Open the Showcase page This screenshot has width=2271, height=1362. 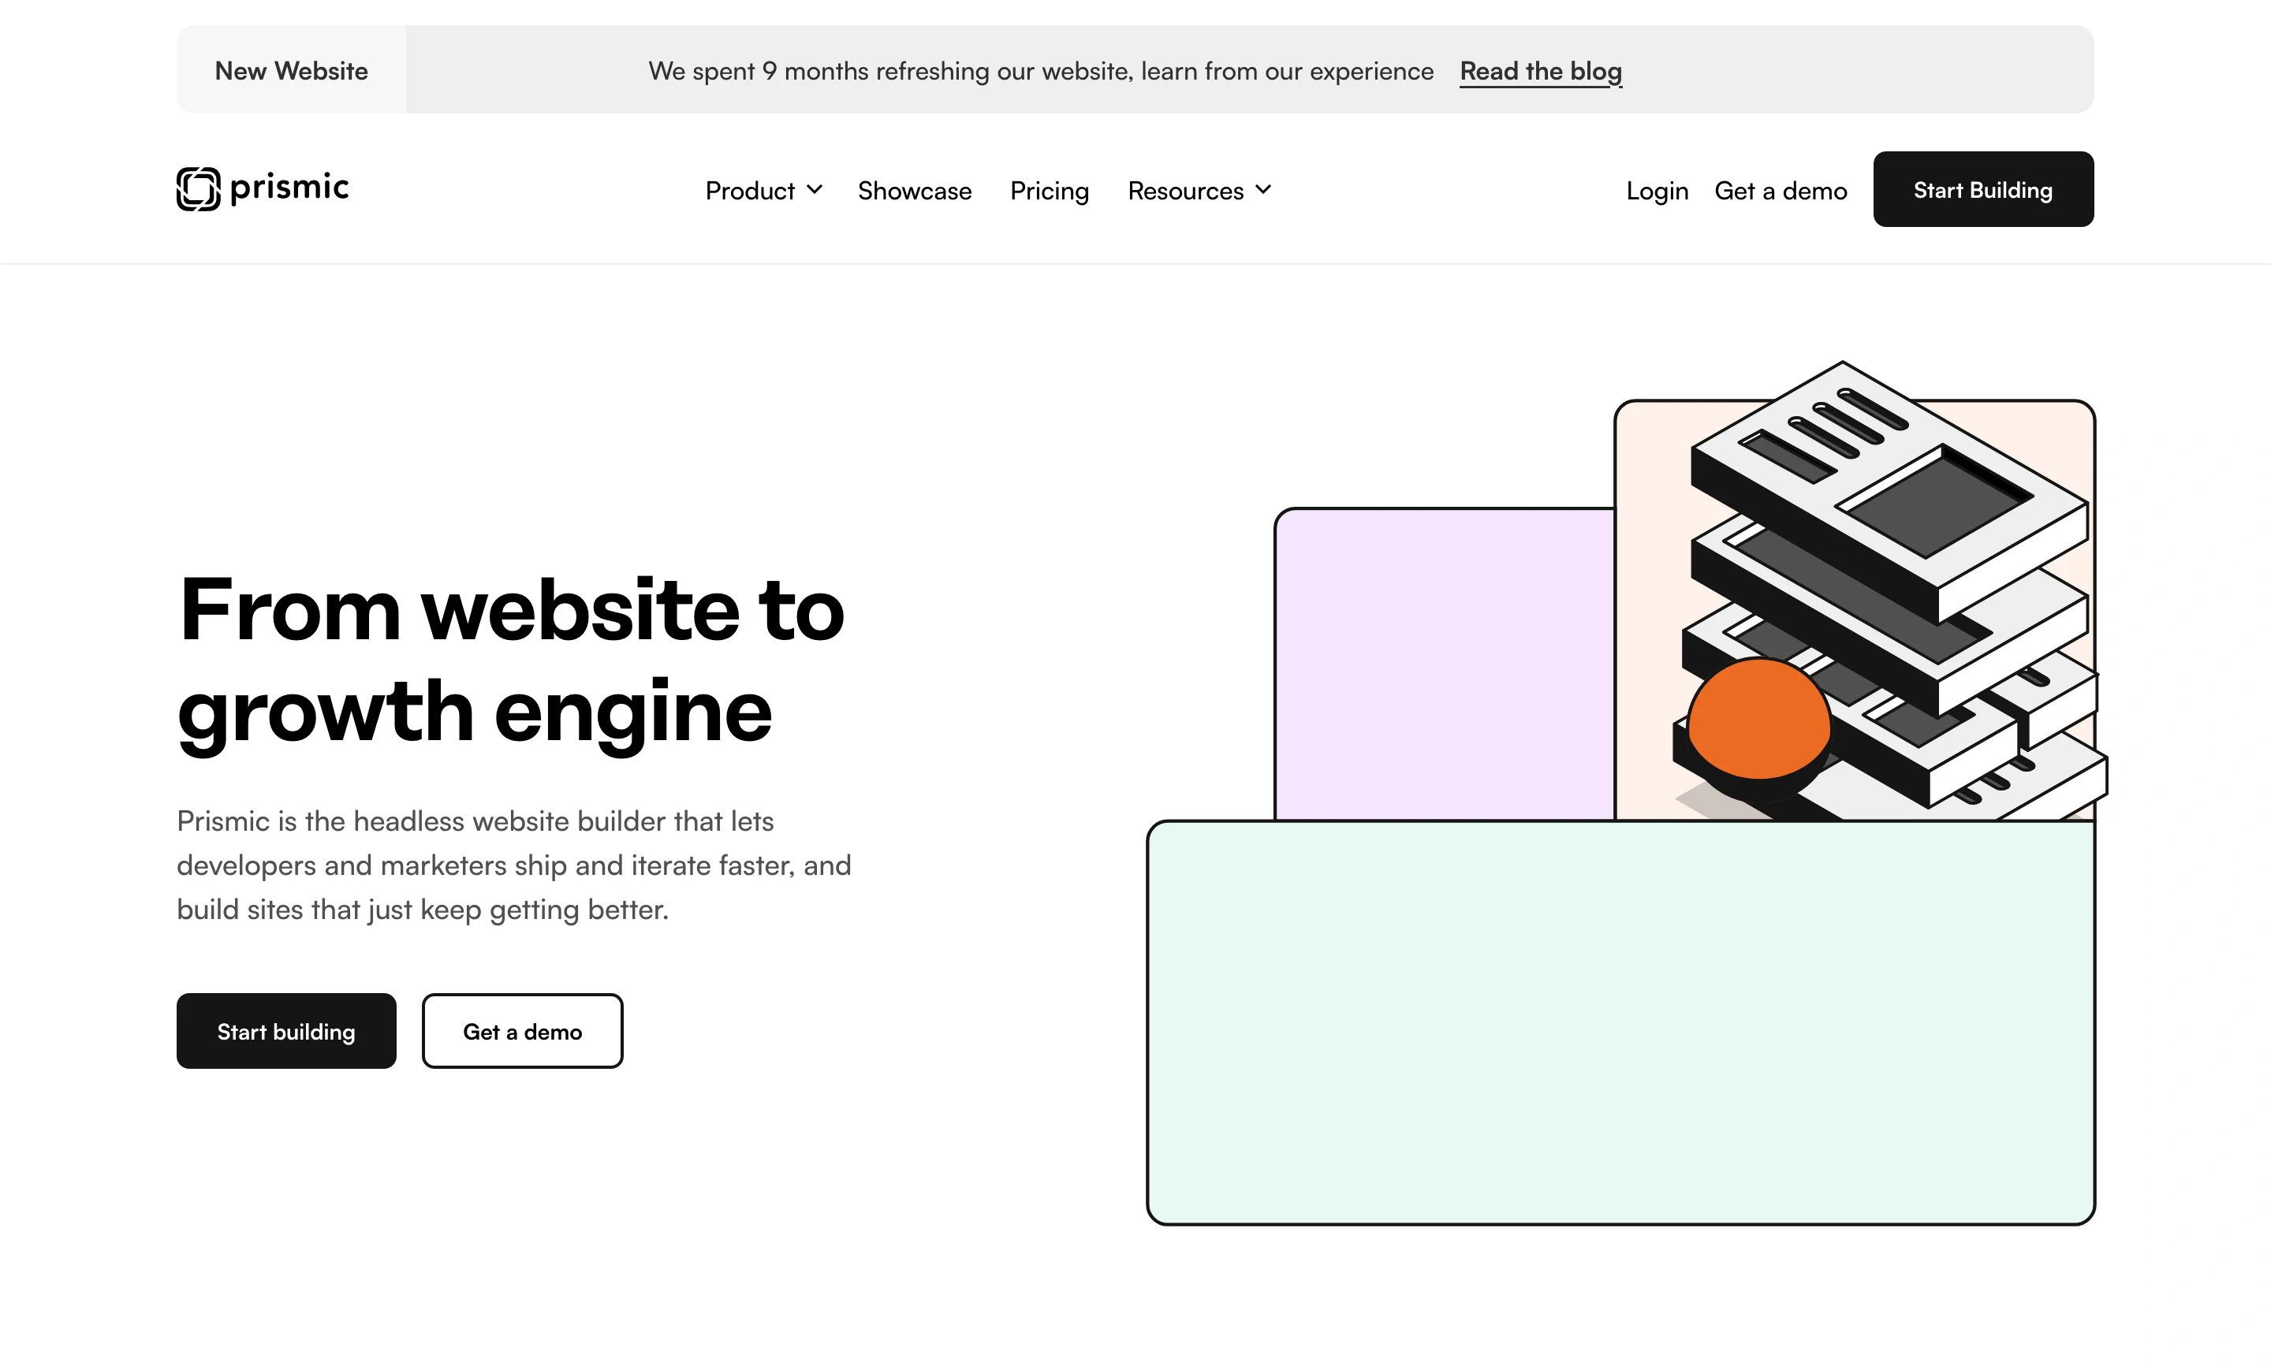(x=914, y=190)
